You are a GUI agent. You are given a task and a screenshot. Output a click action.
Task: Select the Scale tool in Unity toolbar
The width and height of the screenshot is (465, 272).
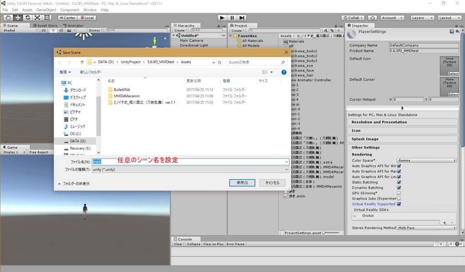[x=37, y=18]
